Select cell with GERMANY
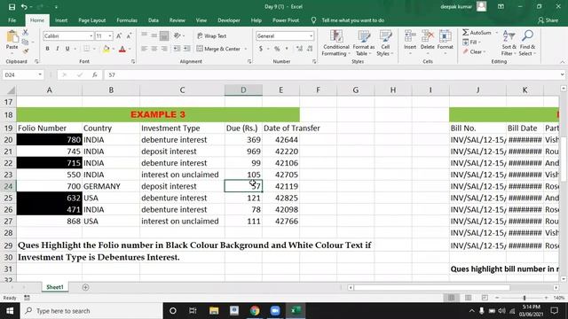Viewport: 568px width, 319px height. click(x=111, y=186)
